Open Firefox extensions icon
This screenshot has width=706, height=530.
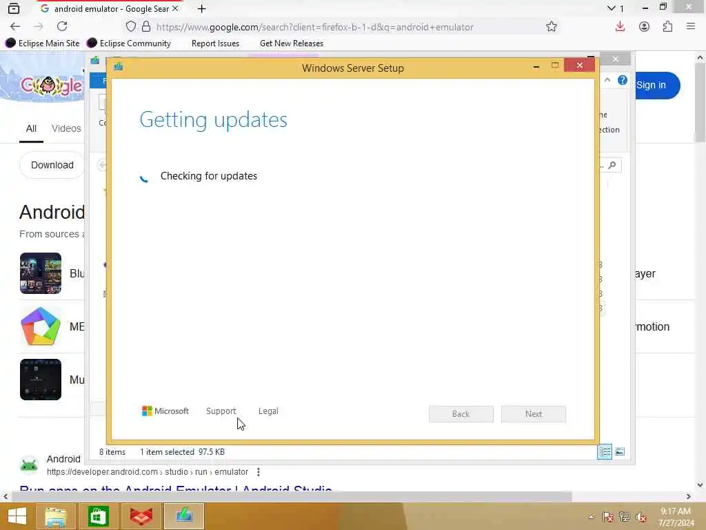[x=667, y=27]
